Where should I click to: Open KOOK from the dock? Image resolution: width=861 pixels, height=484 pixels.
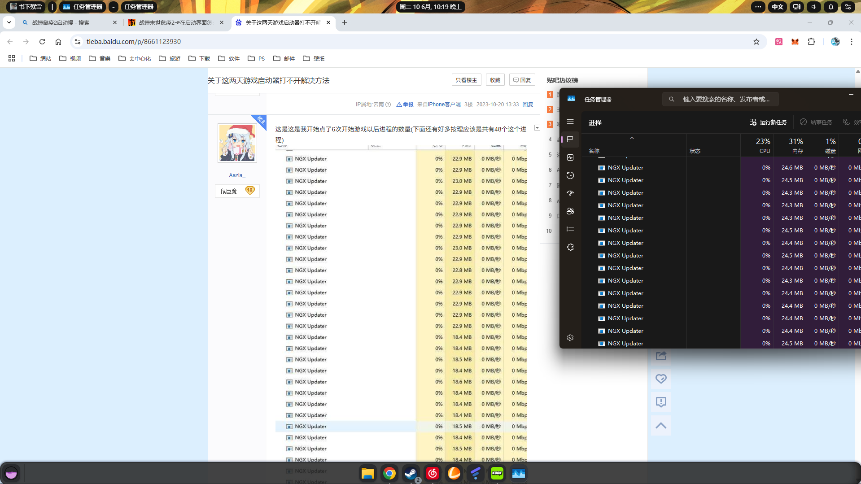pyautogui.click(x=497, y=473)
